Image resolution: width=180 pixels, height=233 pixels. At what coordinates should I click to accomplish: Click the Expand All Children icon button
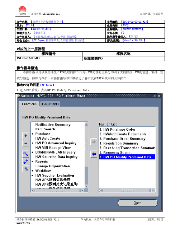click(x=25, y=154)
